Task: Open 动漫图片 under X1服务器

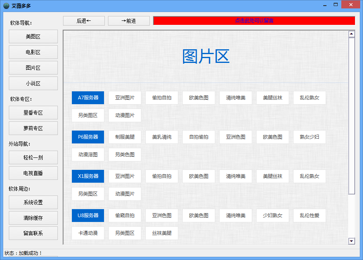Action: [x=125, y=194]
